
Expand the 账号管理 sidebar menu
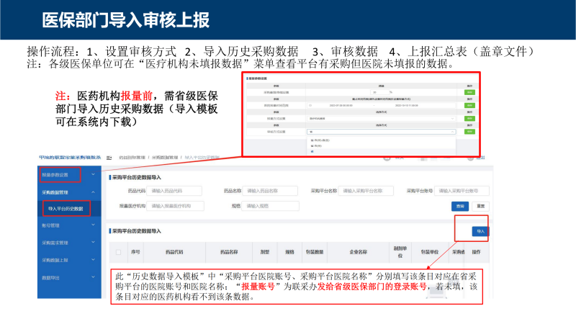pyautogui.click(x=65, y=226)
